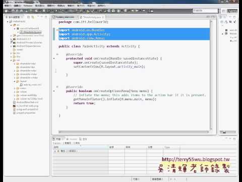
Task: Select the bin folder
Action: pyautogui.click(x=17, y=53)
